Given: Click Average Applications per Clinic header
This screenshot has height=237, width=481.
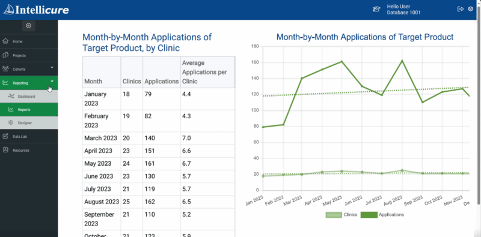Looking at the screenshot, I should (x=207, y=72).
